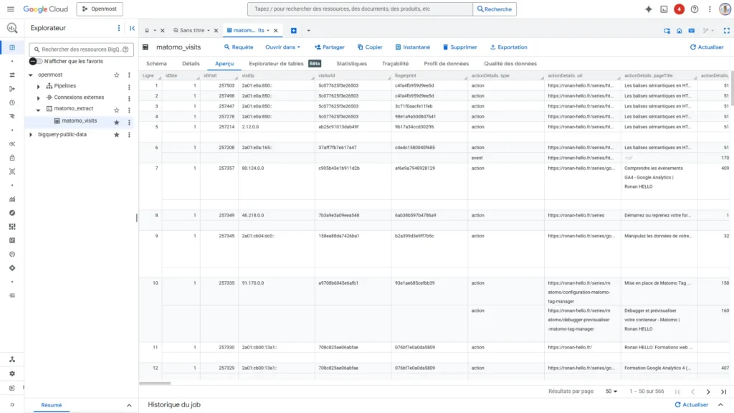Viewport: 734px width, 413px height.
Task: Open the Cloud Shell terminal icon
Action: pyautogui.click(x=664, y=9)
